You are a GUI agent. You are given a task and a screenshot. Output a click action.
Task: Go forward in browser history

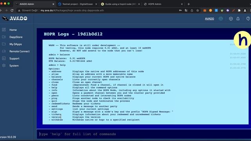[x=6, y=11]
